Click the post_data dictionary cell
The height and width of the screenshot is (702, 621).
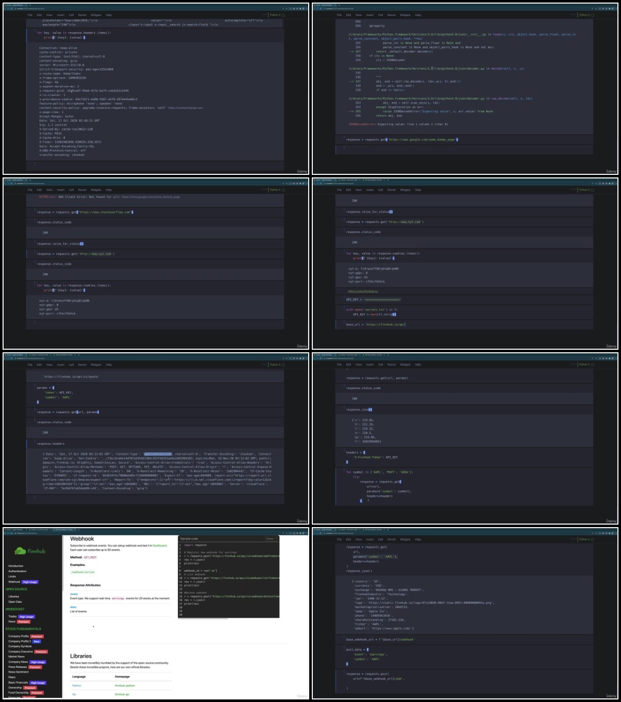pyautogui.click(x=465, y=656)
